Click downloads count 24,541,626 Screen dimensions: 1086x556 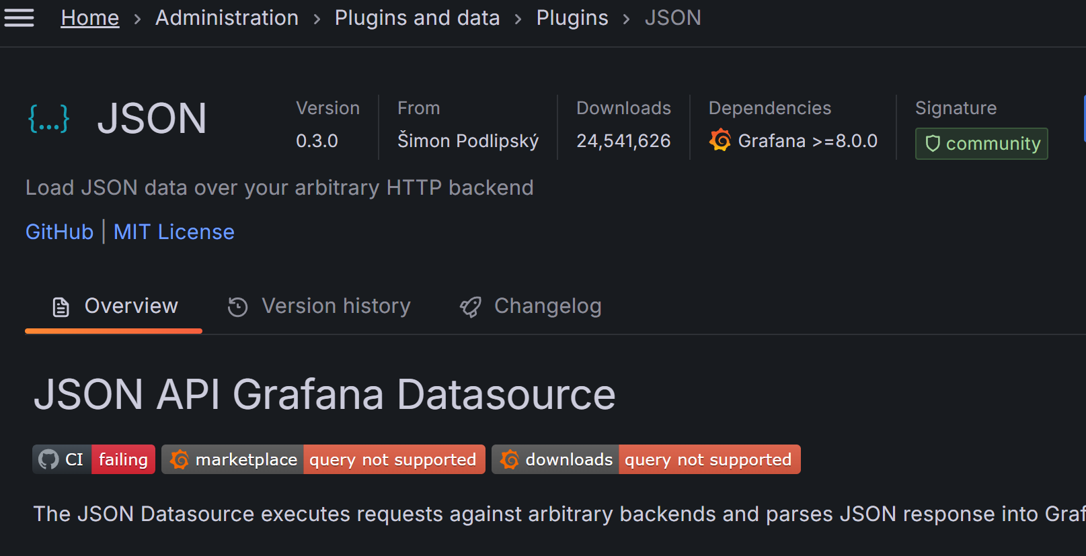pyautogui.click(x=623, y=141)
